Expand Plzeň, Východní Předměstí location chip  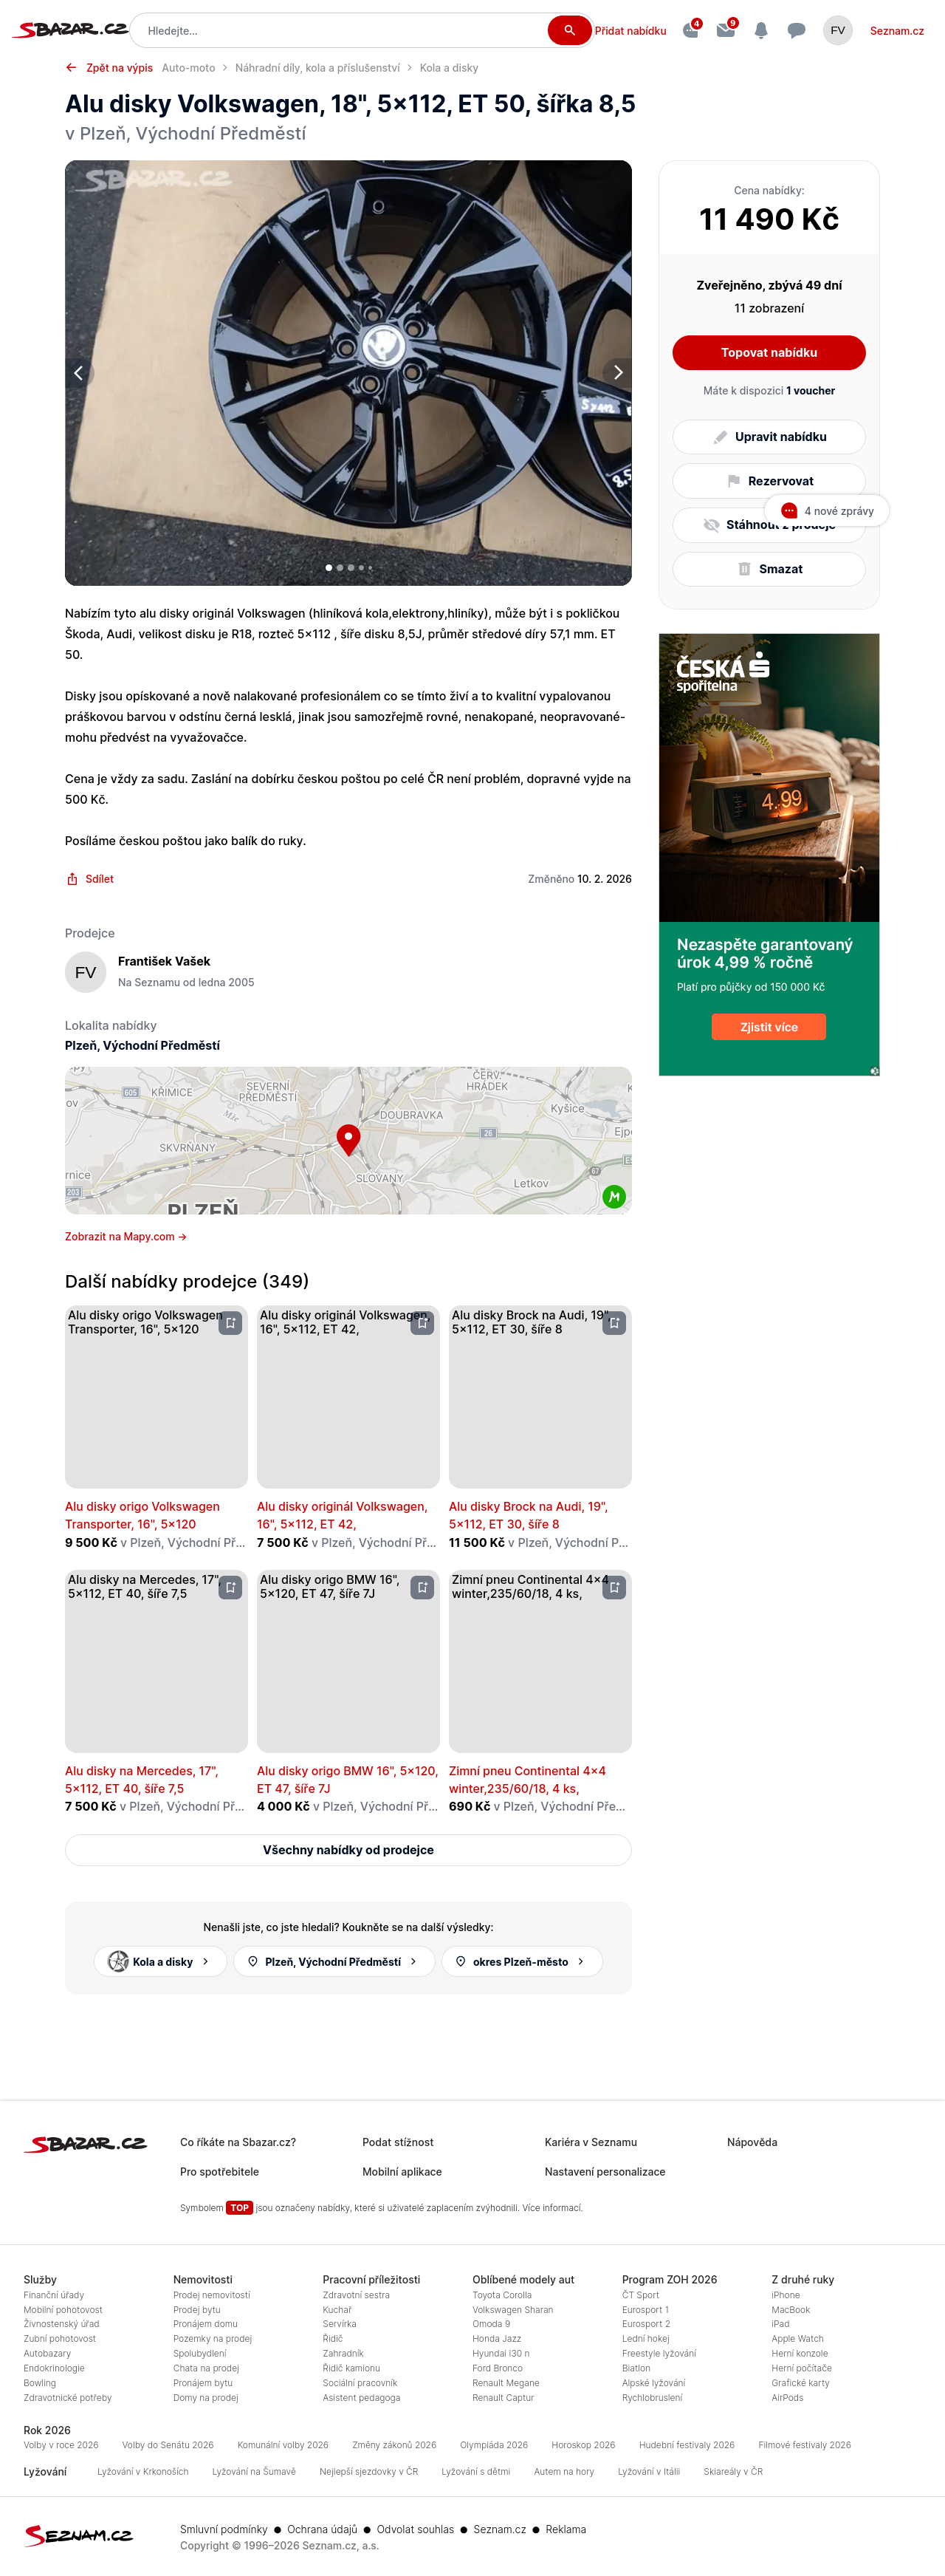click(x=334, y=1961)
